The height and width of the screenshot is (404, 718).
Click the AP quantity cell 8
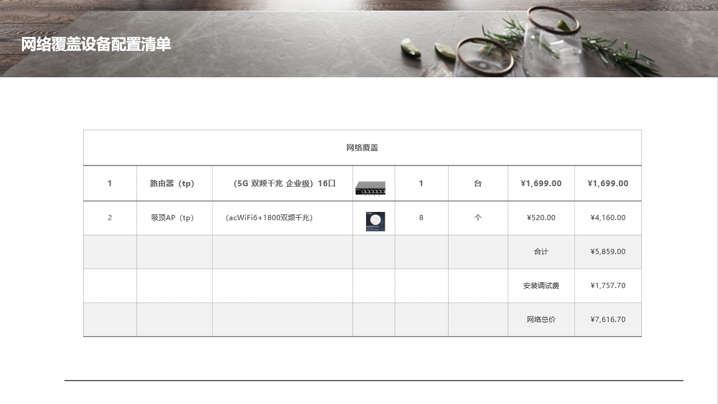(x=422, y=218)
